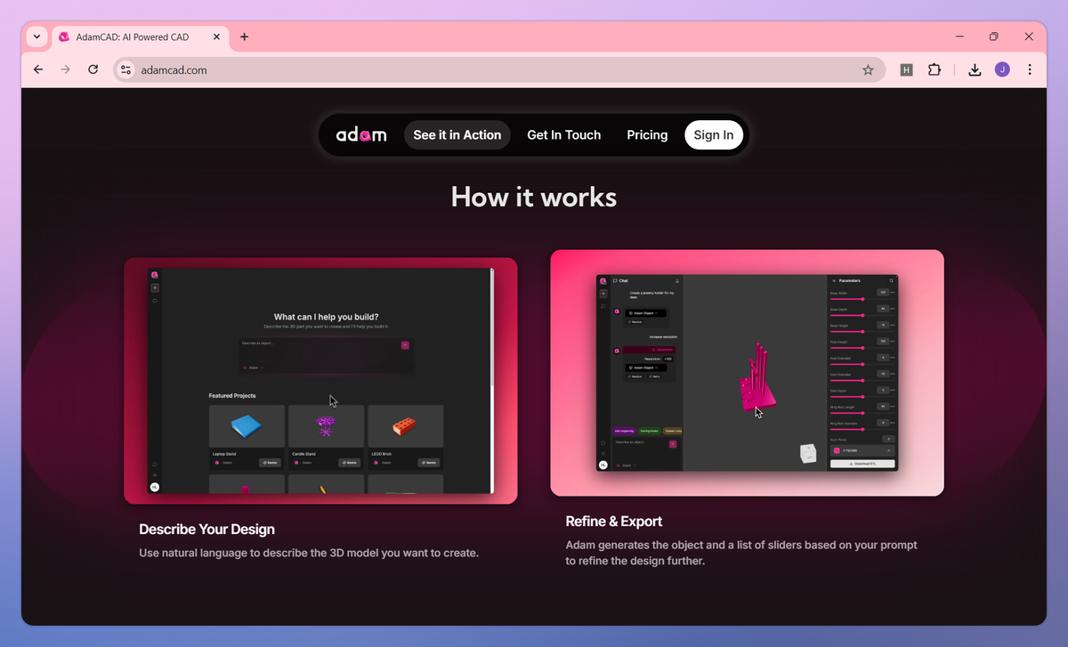Click the Sign In button
The height and width of the screenshot is (647, 1068).
coord(714,134)
